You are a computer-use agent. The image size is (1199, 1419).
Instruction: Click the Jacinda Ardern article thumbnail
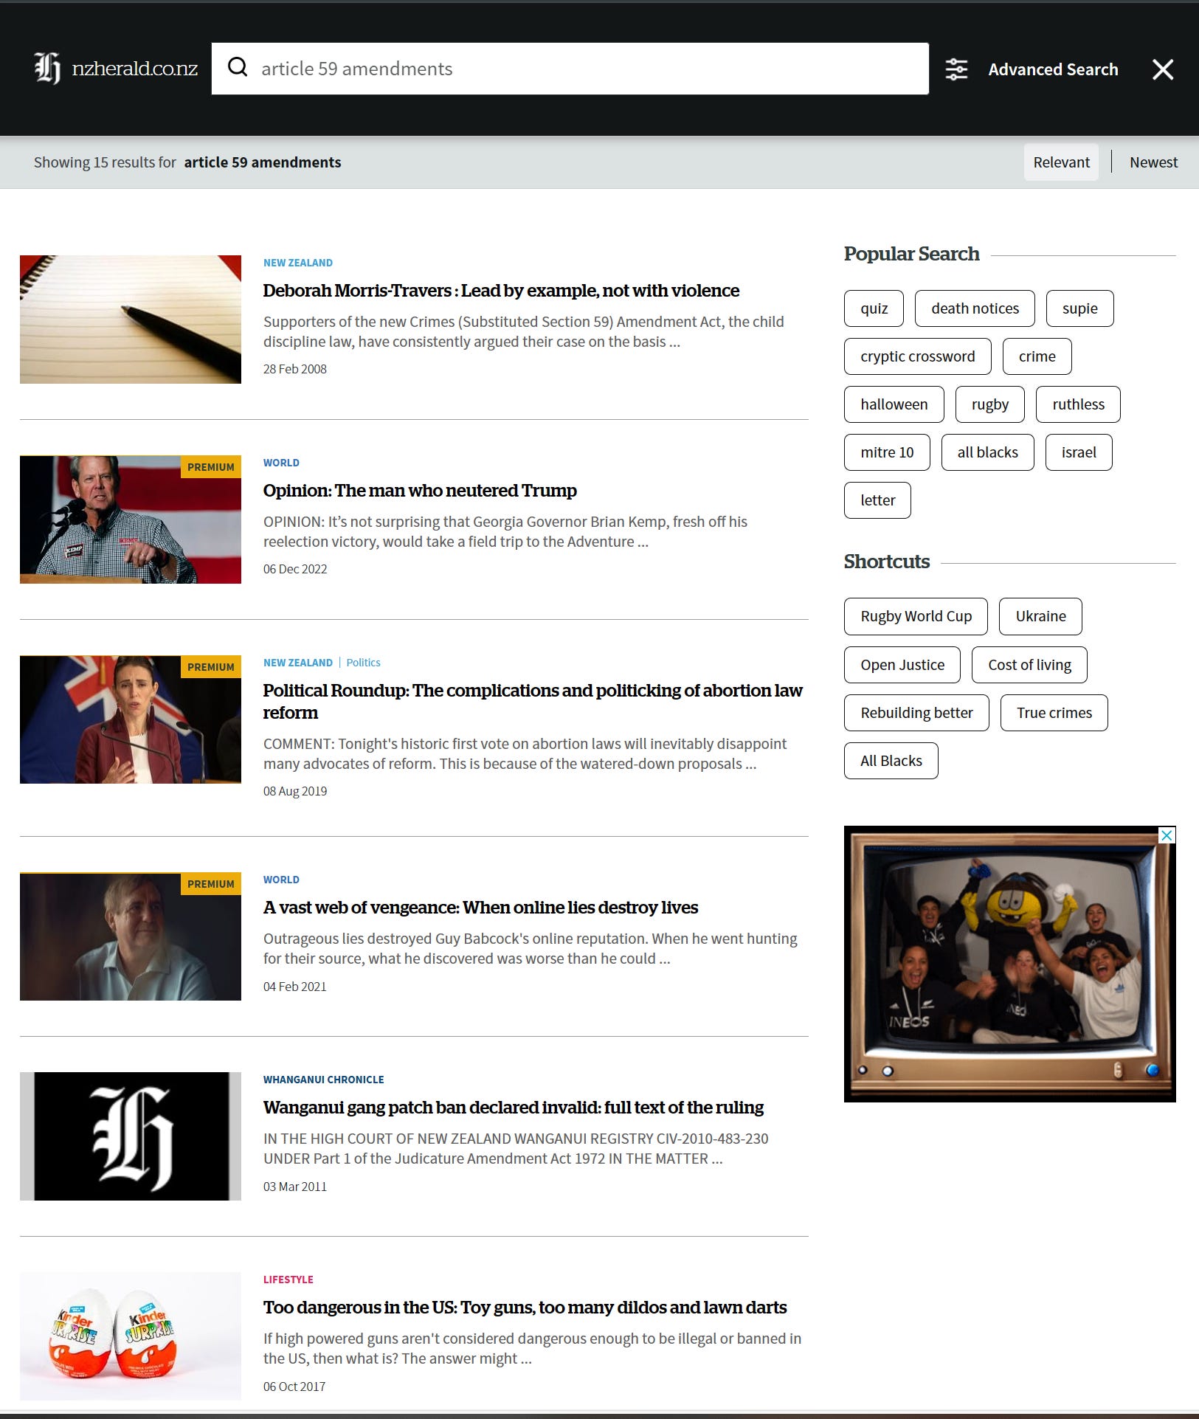point(131,719)
